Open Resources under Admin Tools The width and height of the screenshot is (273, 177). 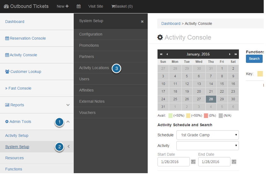(14, 158)
